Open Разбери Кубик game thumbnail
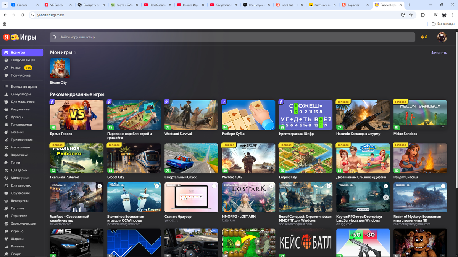458x257 pixels. point(248,115)
